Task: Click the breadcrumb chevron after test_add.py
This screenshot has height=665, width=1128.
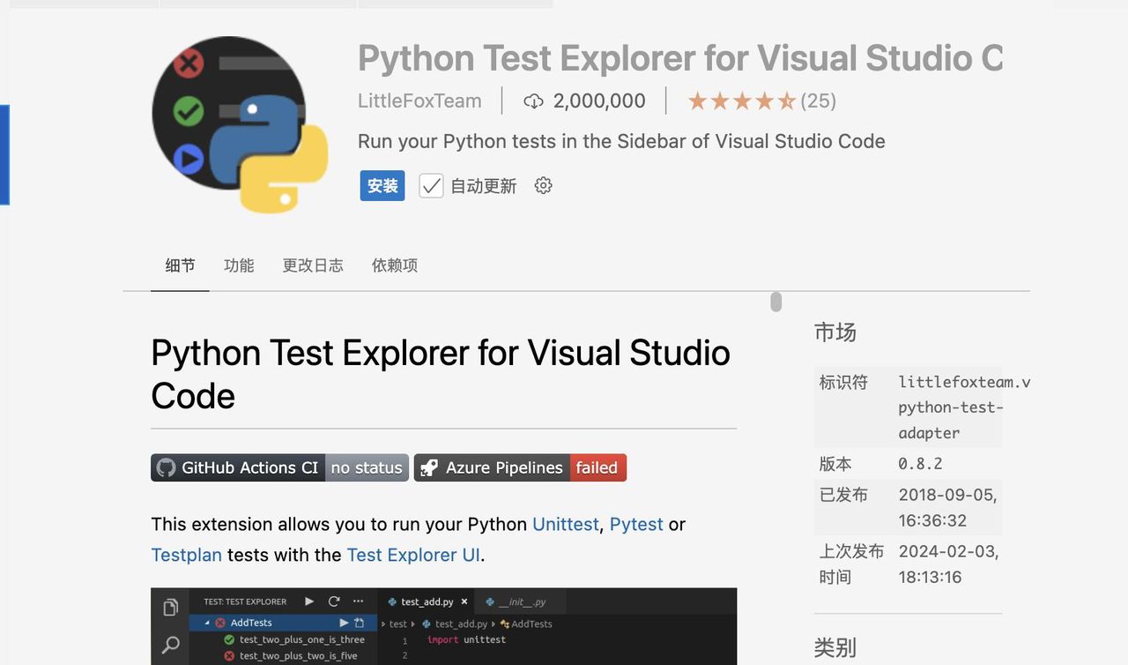Action: (493, 624)
